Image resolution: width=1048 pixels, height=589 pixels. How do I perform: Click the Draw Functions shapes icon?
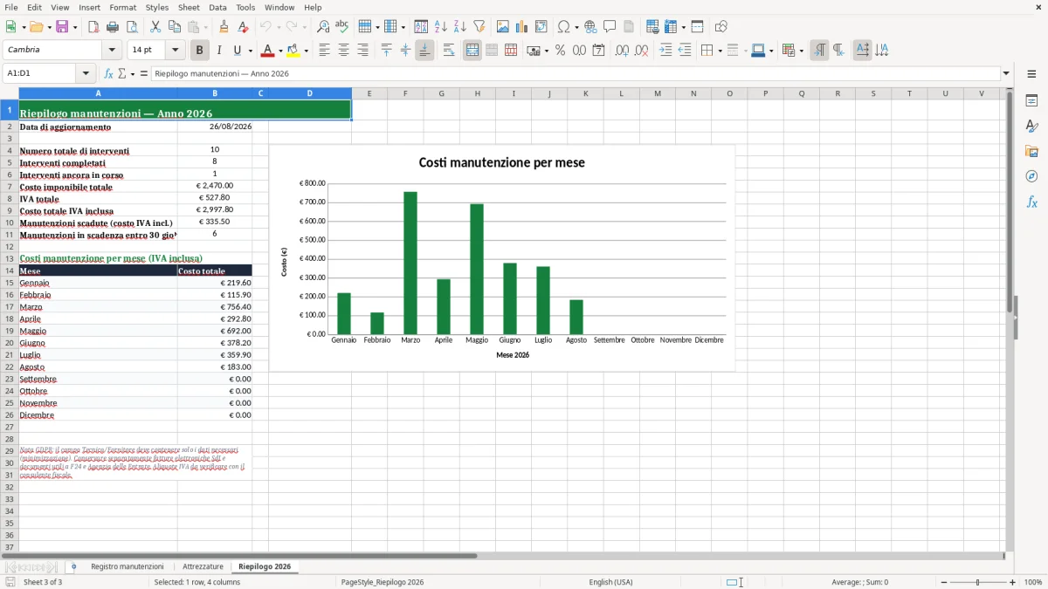coord(721,27)
